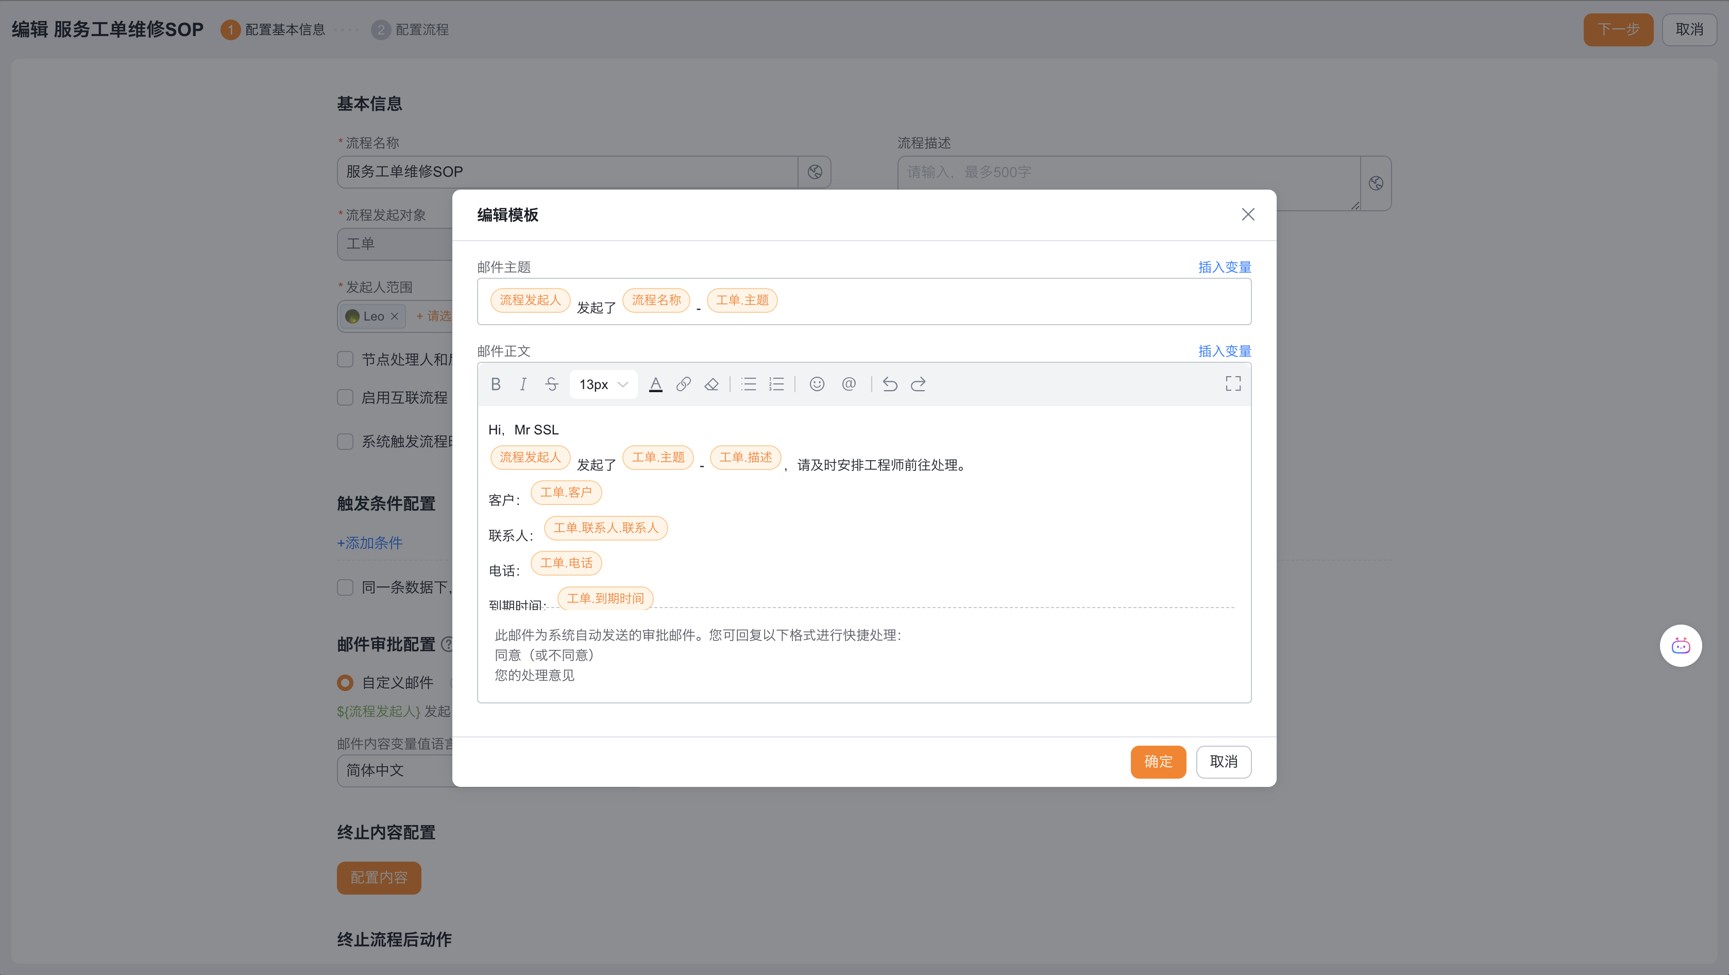Image resolution: width=1729 pixels, height=975 pixels.
Task: Close the 编辑模板 dialog
Action: pos(1248,214)
